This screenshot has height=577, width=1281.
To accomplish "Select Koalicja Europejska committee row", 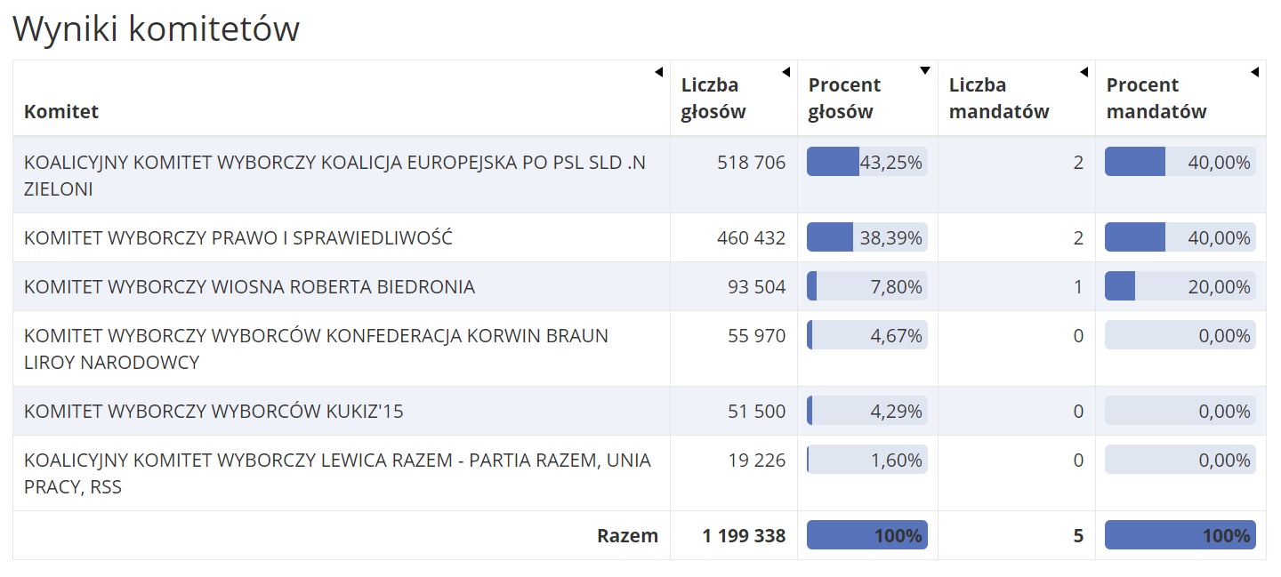I will point(337,175).
